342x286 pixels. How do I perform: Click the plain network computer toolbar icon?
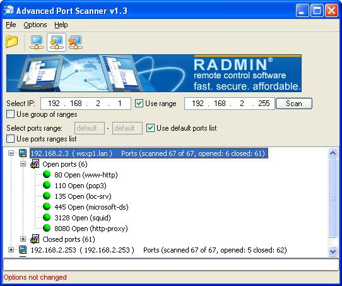pyautogui.click(x=37, y=42)
